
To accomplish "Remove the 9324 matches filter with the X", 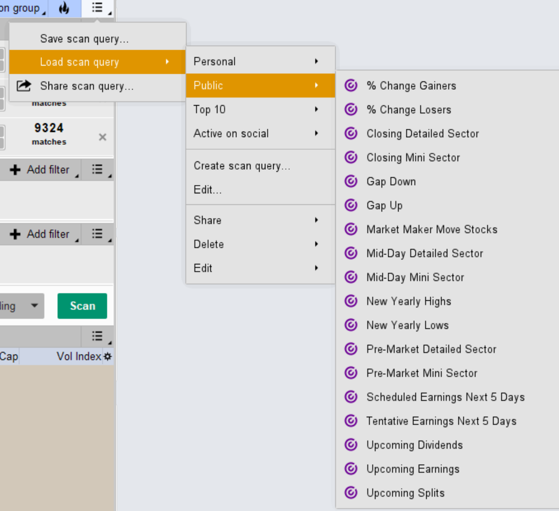I will pyautogui.click(x=102, y=137).
